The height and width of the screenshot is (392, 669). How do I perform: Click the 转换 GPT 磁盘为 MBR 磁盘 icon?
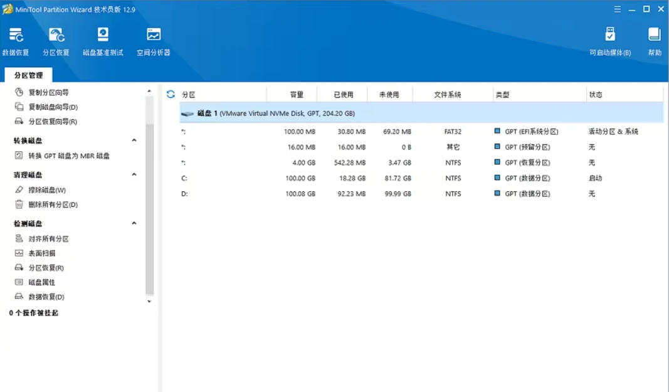click(19, 156)
